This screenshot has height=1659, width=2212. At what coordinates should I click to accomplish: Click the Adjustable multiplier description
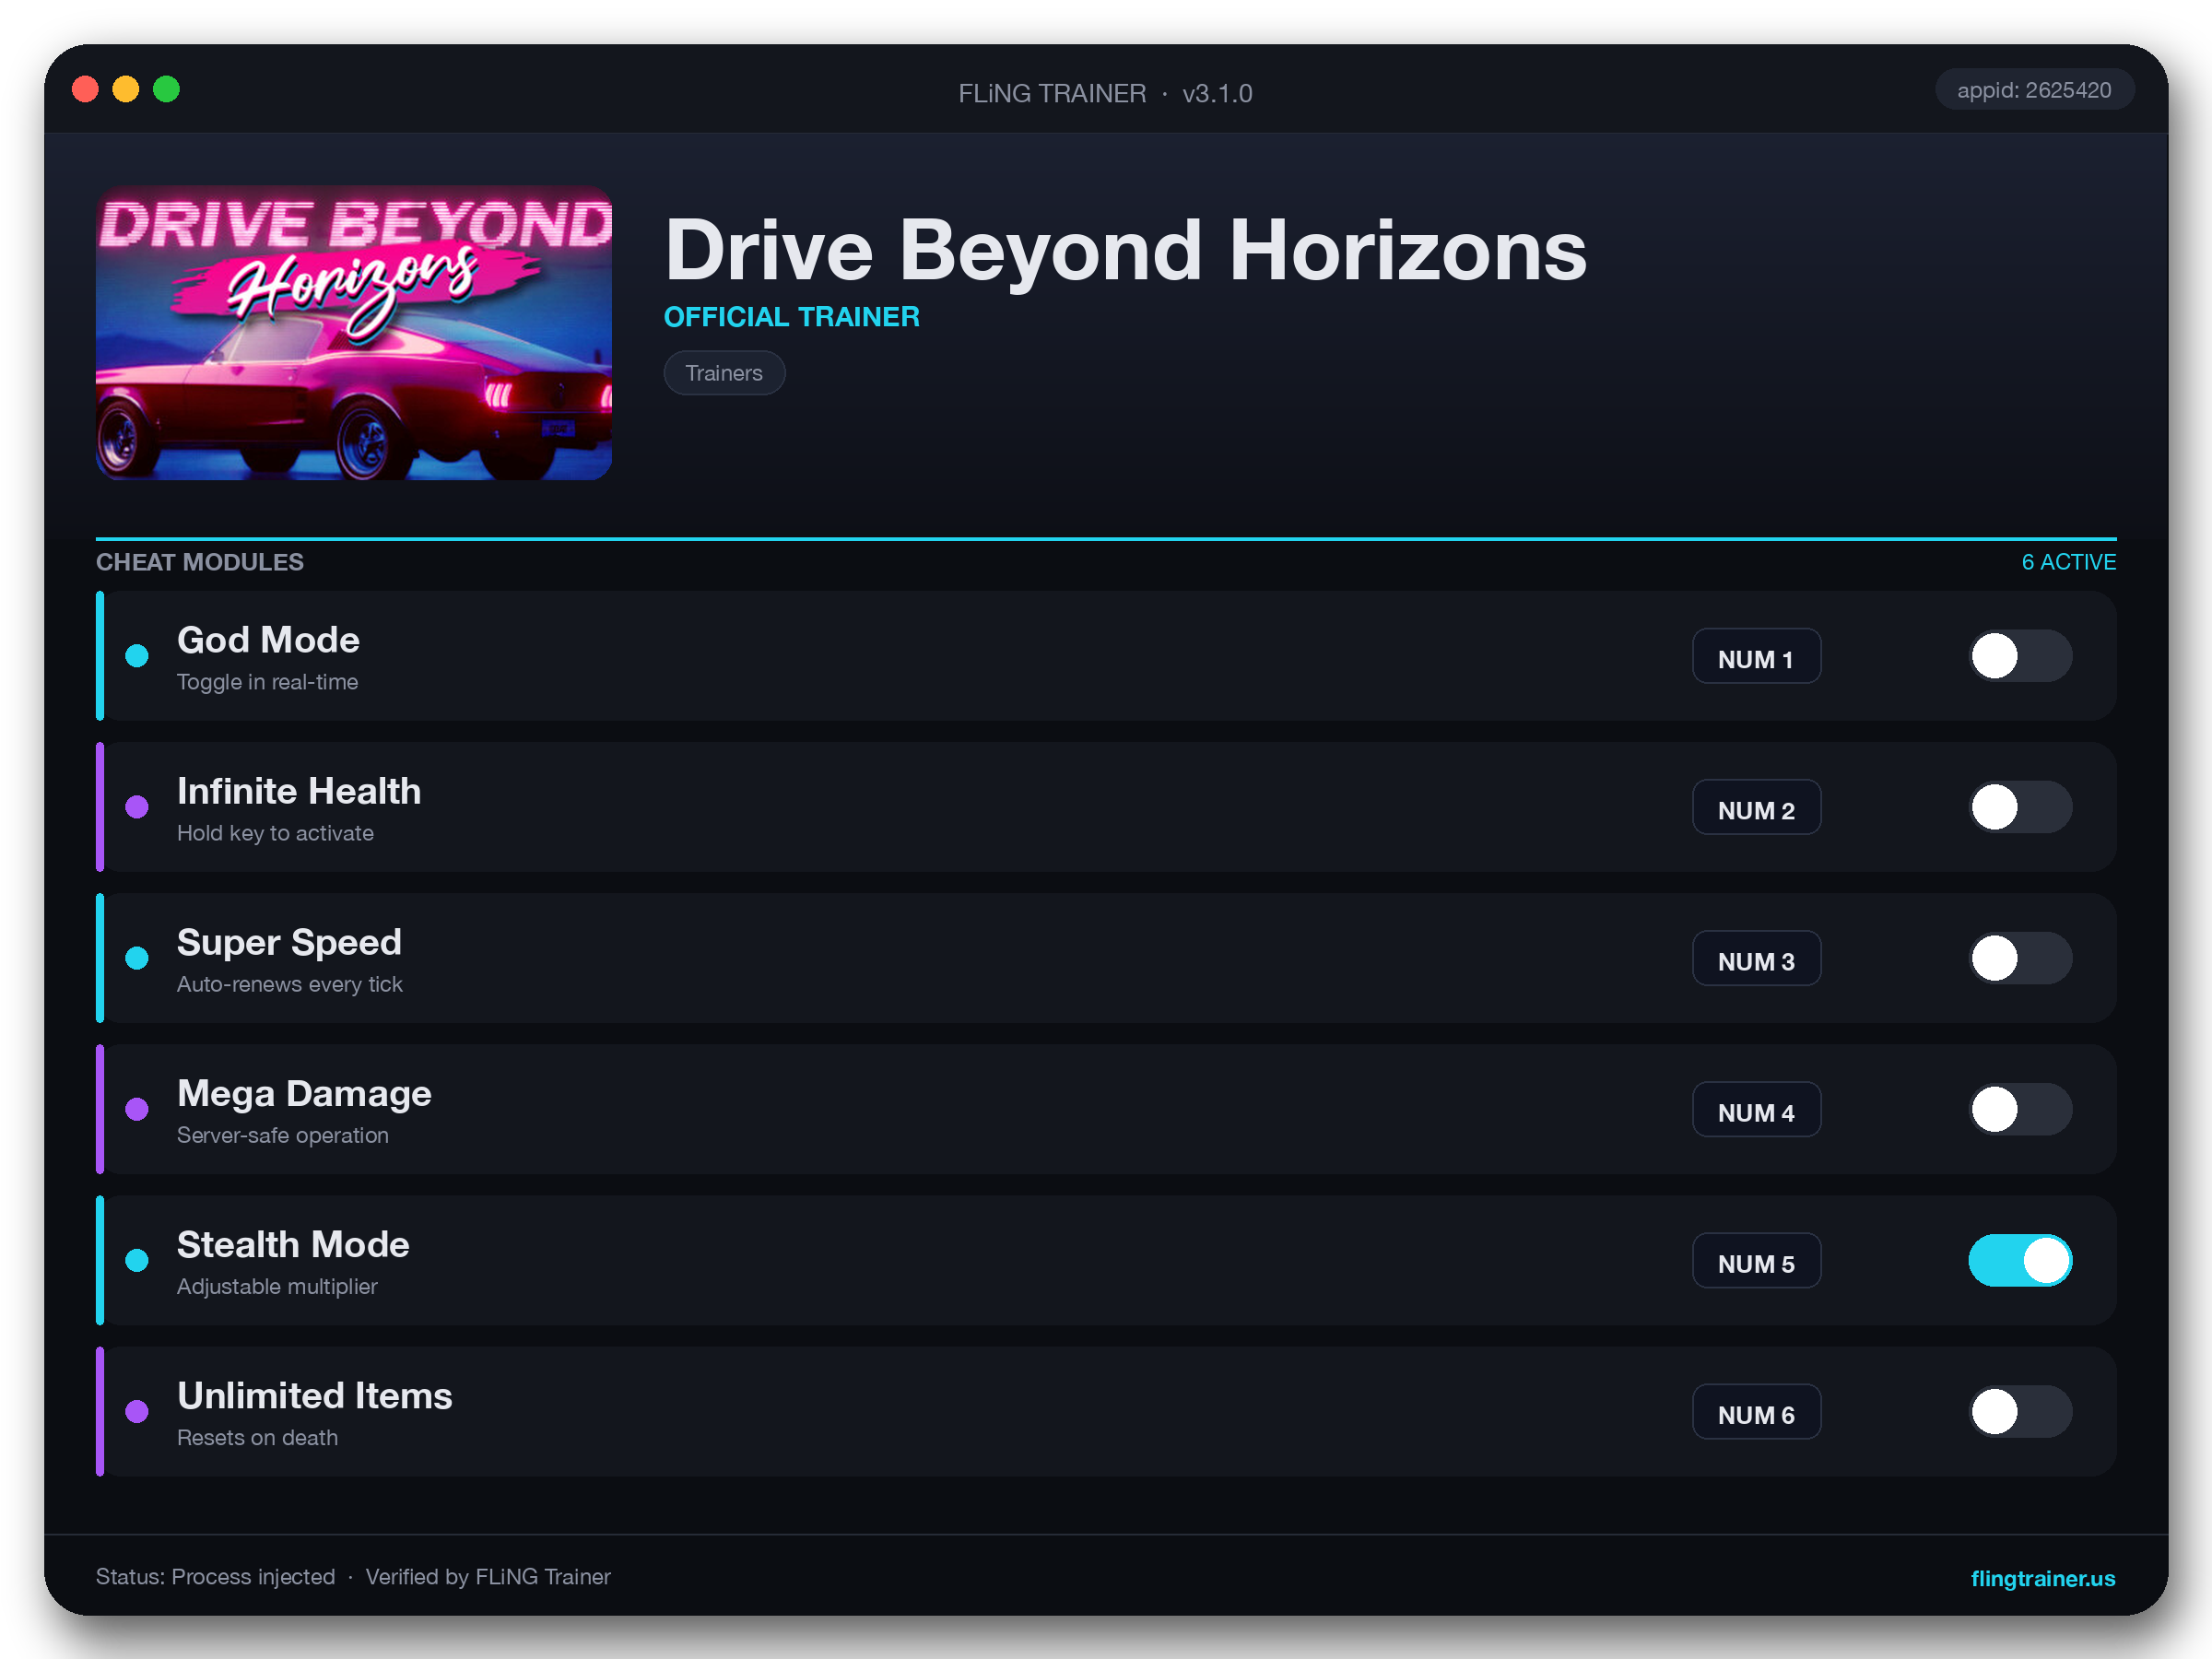277,1286
